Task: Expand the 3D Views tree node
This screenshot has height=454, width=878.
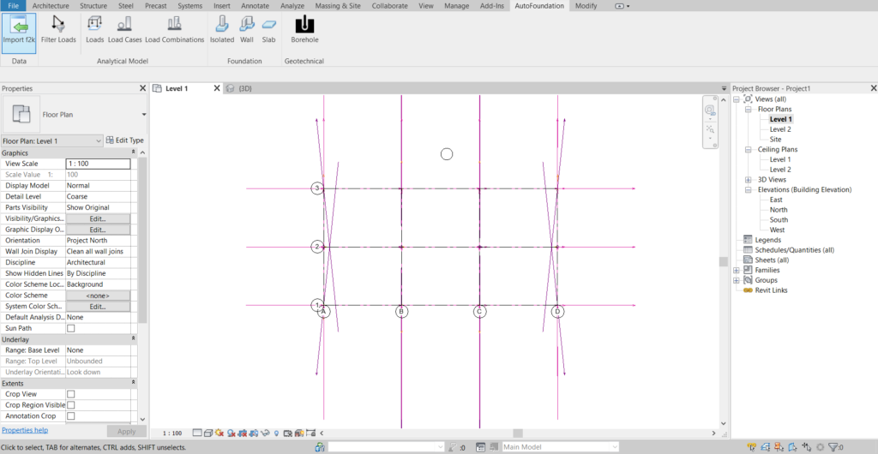Action: click(x=749, y=180)
